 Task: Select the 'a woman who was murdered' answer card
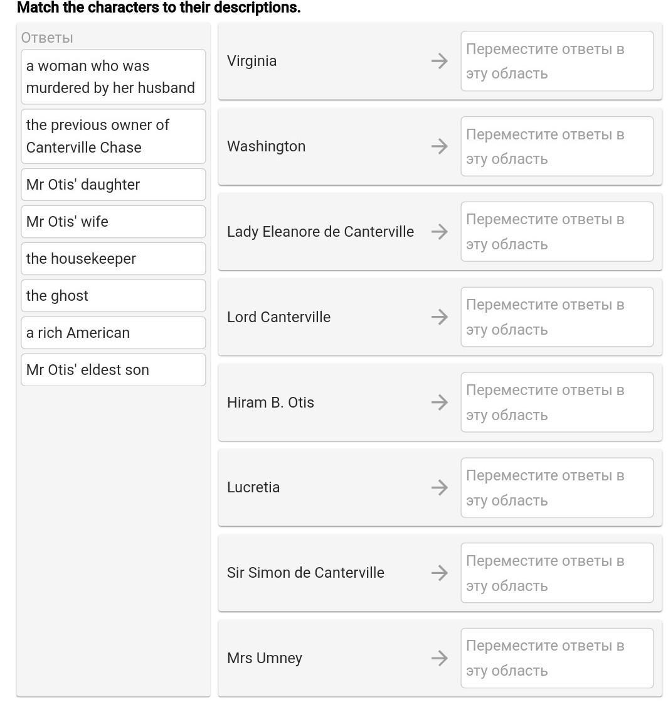point(114,77)
